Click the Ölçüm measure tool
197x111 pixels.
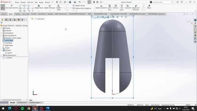coord(149,7)
